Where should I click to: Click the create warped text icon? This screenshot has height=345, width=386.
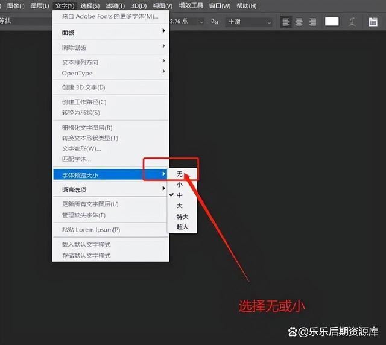pos(352,22)
